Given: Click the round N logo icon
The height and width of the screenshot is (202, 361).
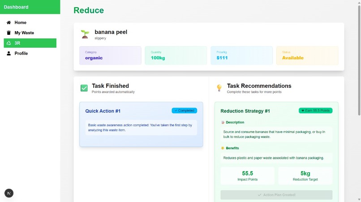Looking at the screenshot, I should coord(9,193).
